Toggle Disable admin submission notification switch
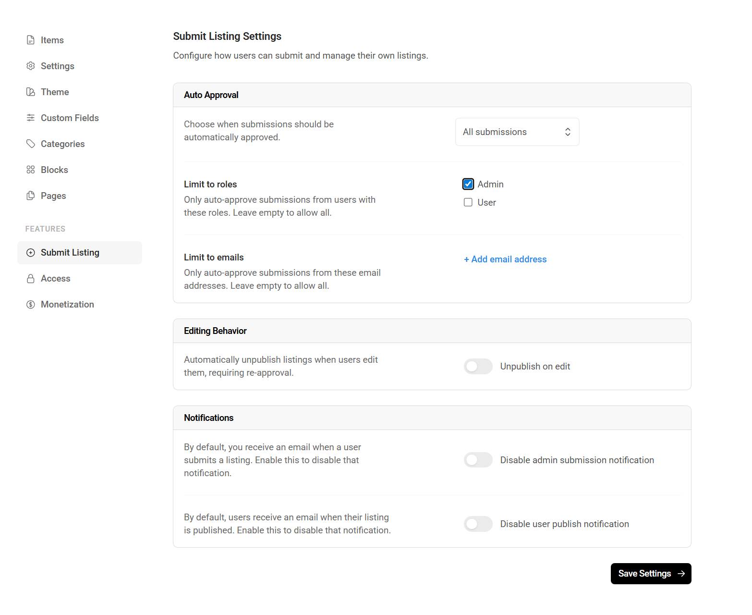The width and height of the screenshot is (752, 615). (478, 460)
